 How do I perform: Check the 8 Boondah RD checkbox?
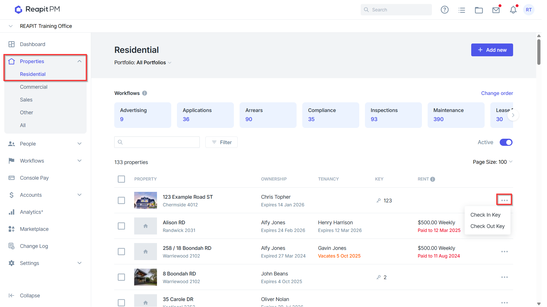click(121, 277)
